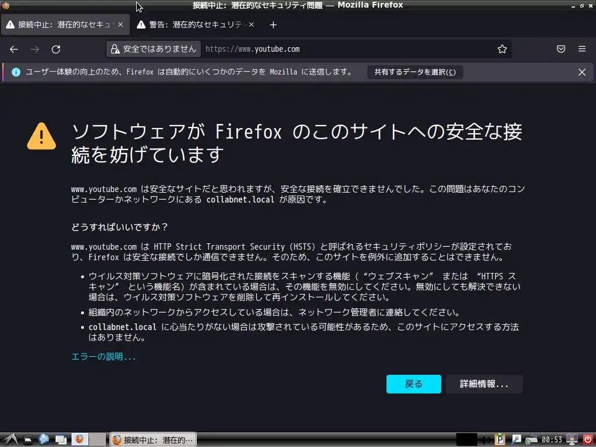Open a new tab with the plus button

(274, 24)
